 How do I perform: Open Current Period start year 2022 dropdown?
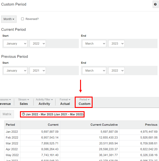(38, 44)
